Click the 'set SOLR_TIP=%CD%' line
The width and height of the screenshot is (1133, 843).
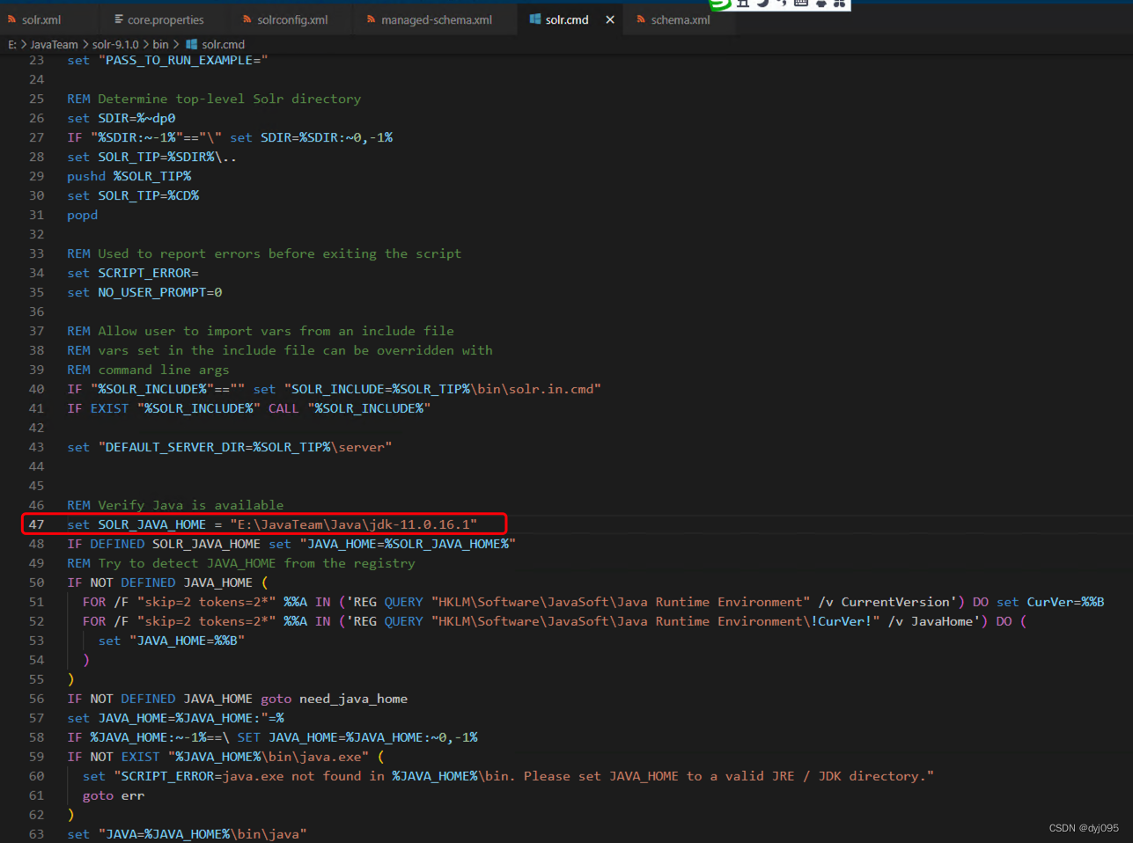(x=133, y=195)
